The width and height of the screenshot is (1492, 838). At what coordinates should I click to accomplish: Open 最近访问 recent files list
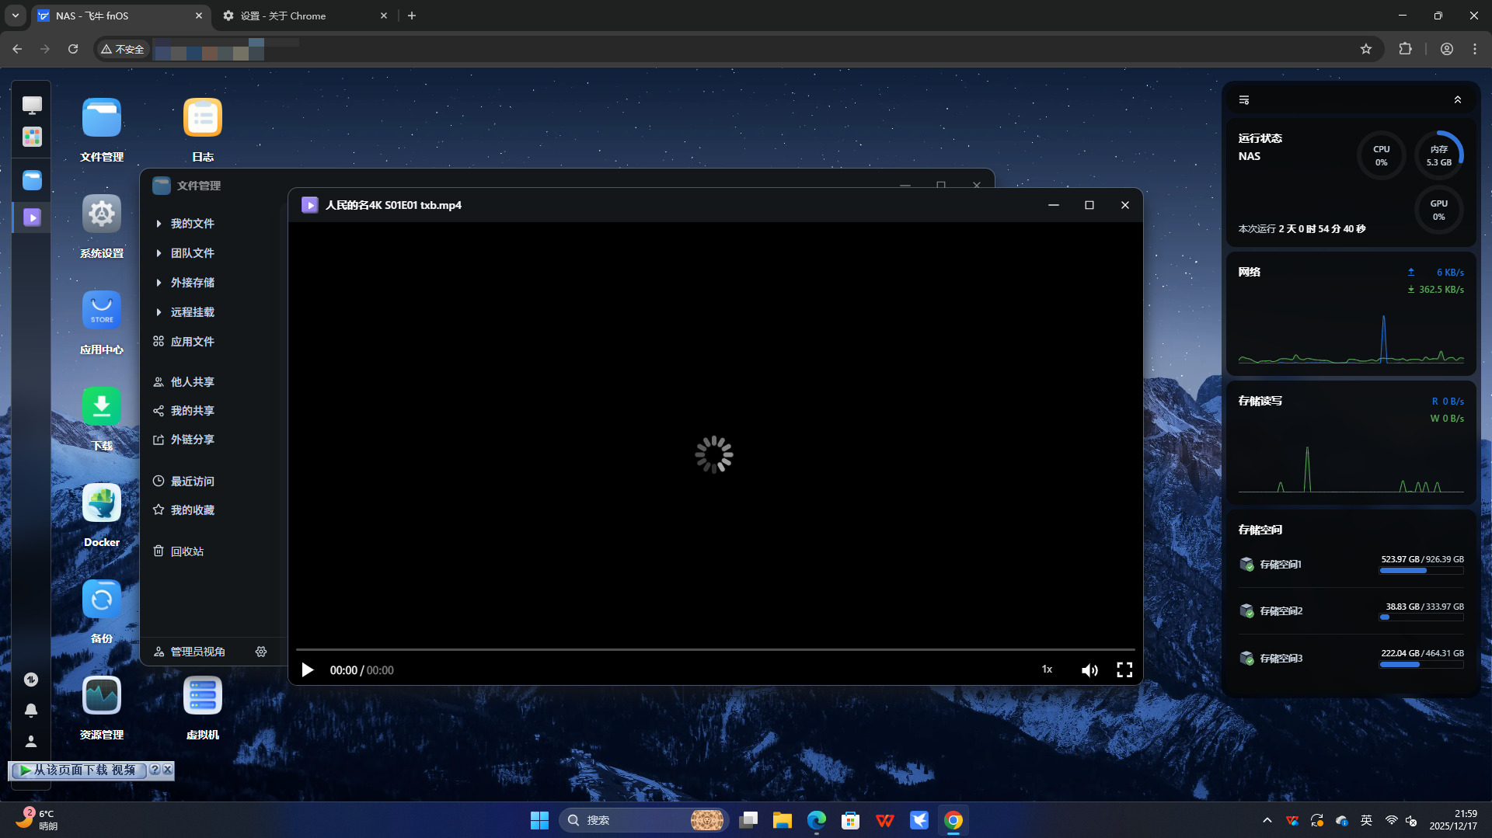(192, 482)
